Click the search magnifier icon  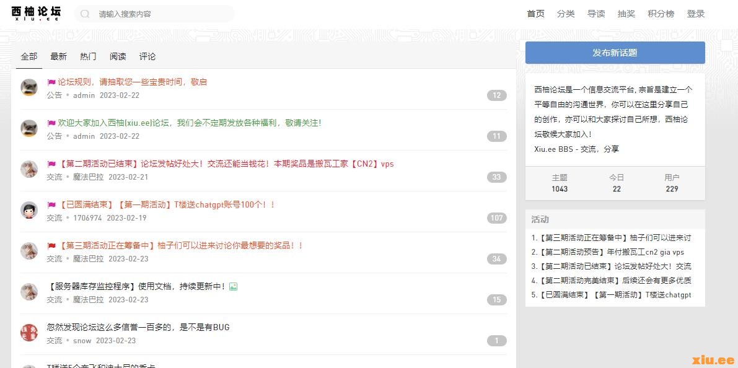tap(85, 14)
